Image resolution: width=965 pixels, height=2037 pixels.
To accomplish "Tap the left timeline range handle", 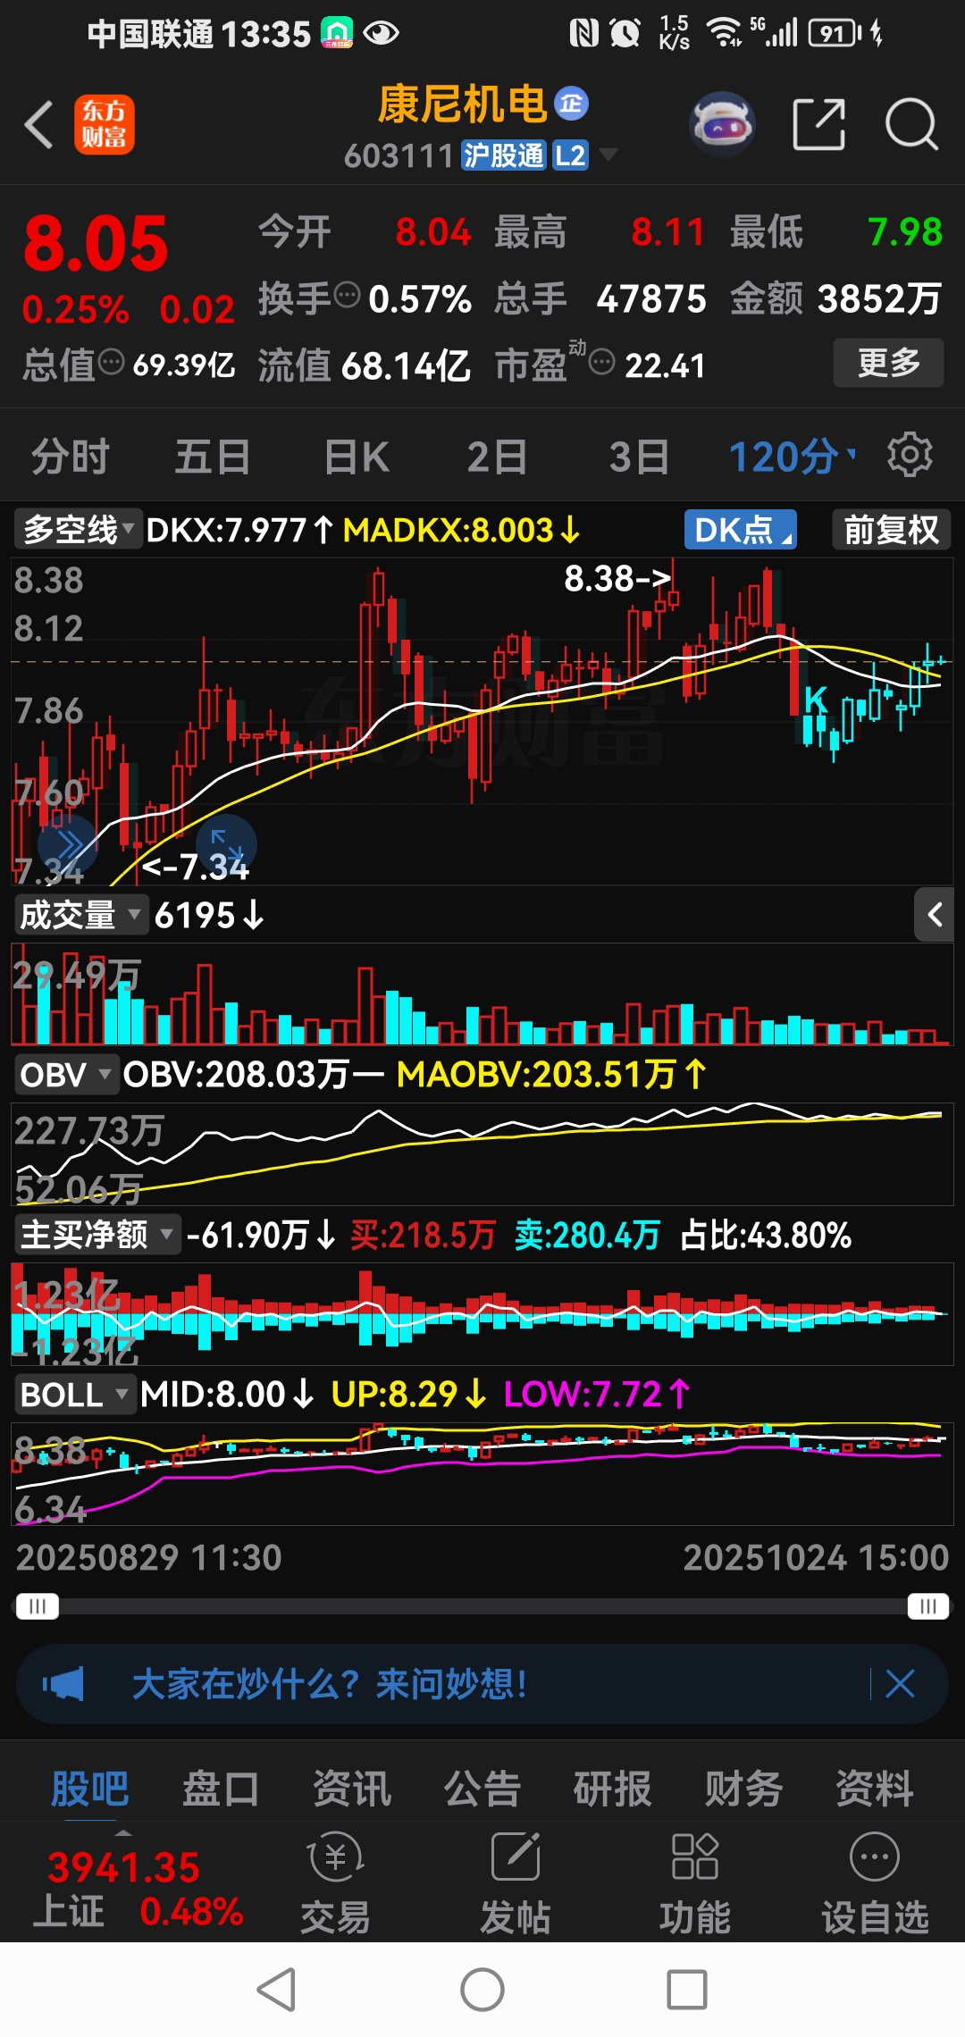I will [x=37, y=1606].
